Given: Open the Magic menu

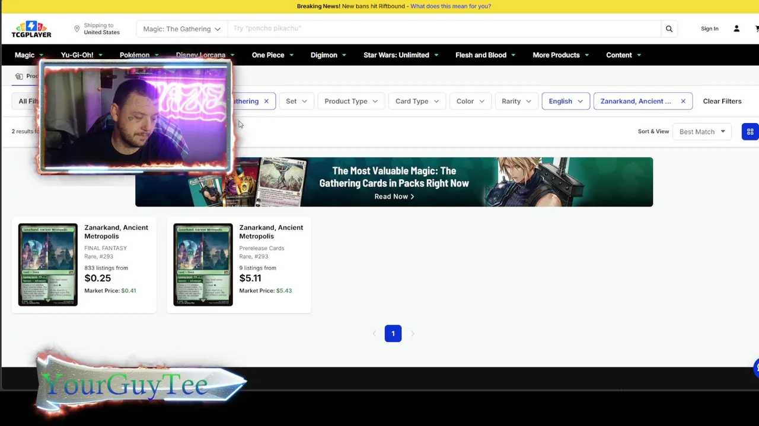Looking at the screenshot, I should tap(29, 55).
